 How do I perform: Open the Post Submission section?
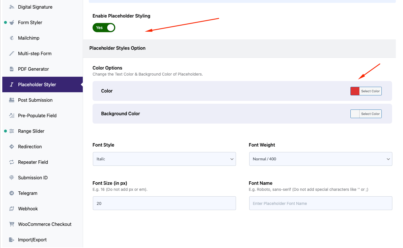(35, 100)
